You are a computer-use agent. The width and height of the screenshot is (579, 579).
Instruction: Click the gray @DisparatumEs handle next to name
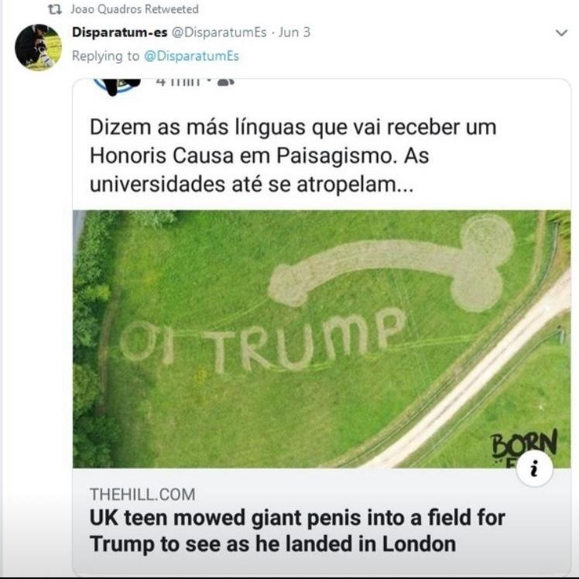(x=219, y=33)
